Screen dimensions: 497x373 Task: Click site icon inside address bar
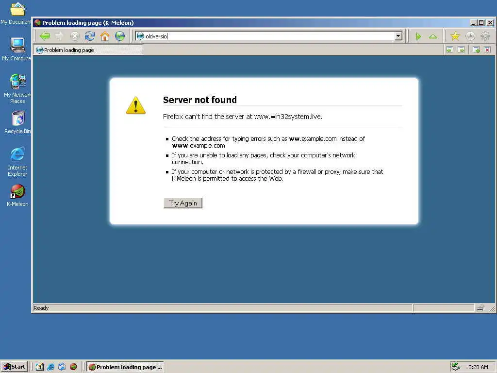coord(140,36)
